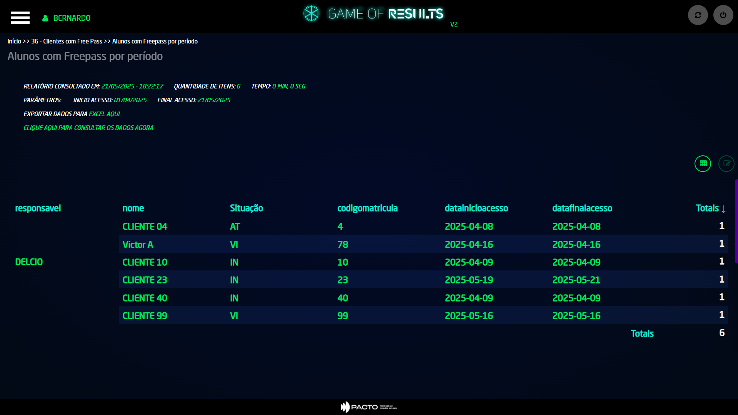Click the datainicioacesso column header
The image size is (738, 415).
476,208
